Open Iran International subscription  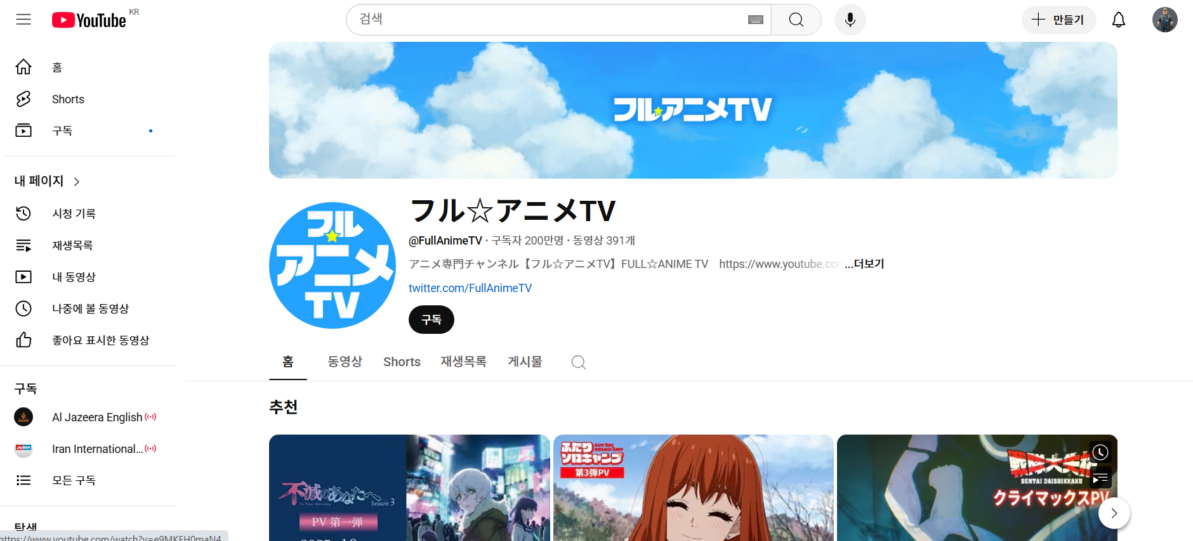[x=90, y=449]
